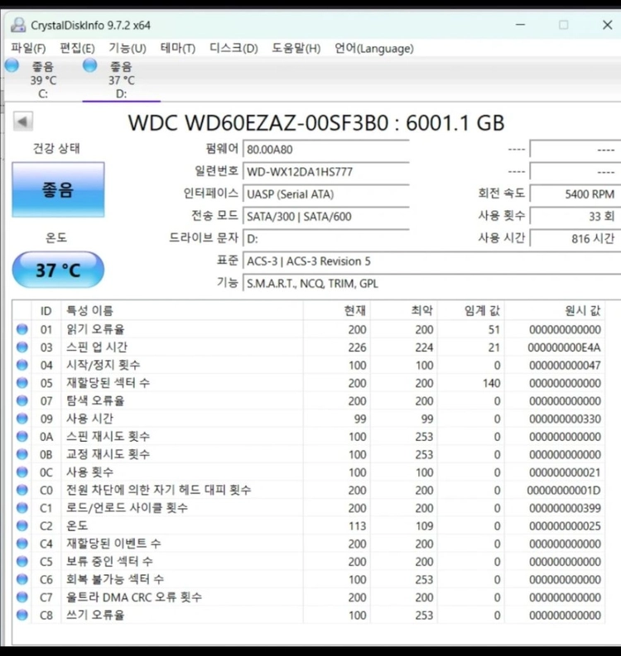Click the previous disk arrow button
This screenshot has width=621, height=656.
click(23, 122)
